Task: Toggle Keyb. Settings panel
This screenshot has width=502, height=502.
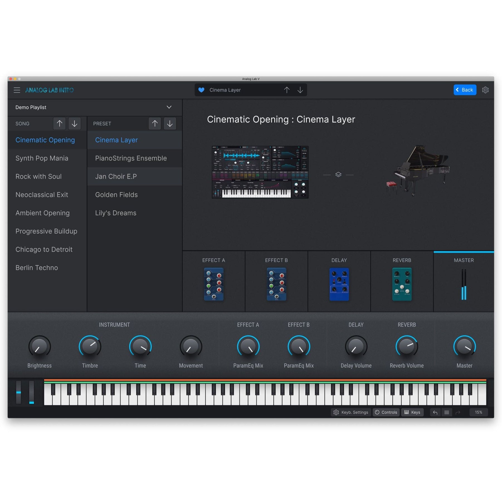Action: click(351, 412)
